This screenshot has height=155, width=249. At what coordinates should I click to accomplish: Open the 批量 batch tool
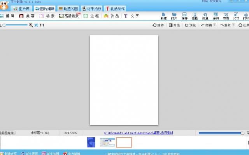coord(205,16)
